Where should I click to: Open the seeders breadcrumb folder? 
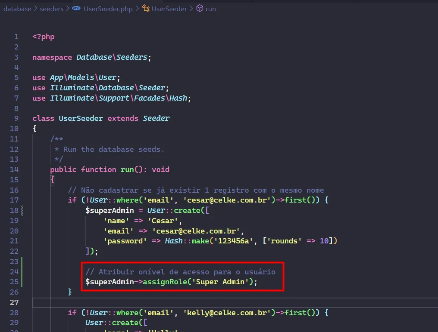pyautogui.click(x=51, y=9)
